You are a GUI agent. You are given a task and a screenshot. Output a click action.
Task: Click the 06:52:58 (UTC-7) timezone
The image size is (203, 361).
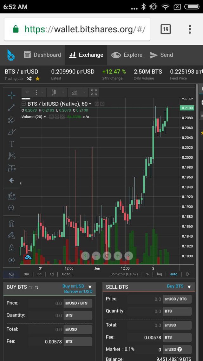pos(124,274)
